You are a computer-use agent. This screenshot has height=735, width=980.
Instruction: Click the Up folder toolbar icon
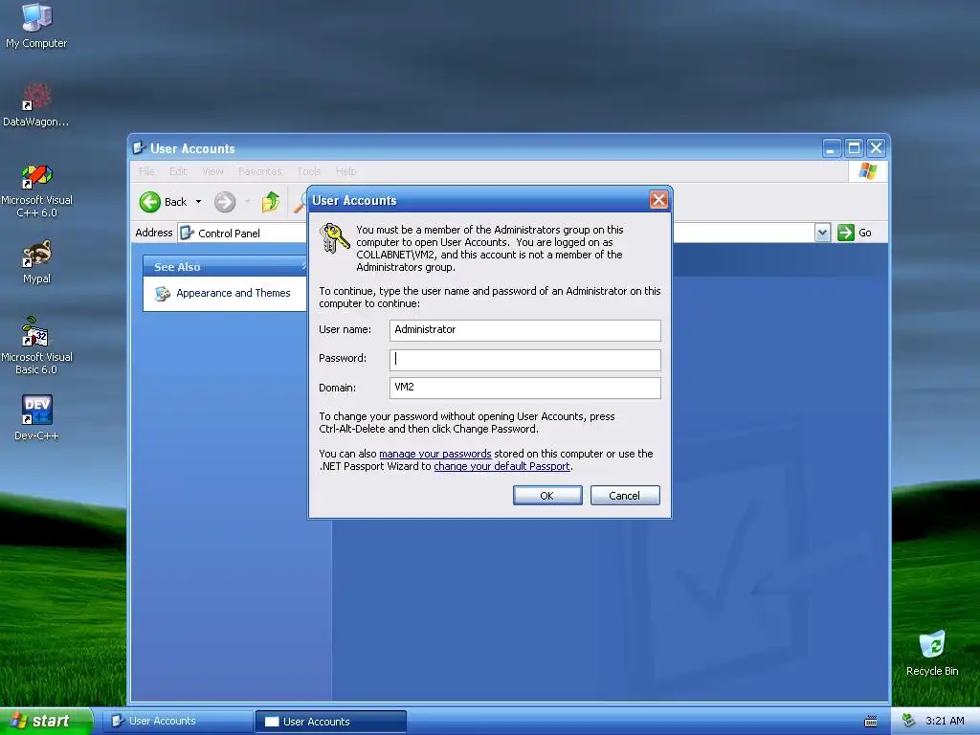pyautogui.click(x=271, y=202)
